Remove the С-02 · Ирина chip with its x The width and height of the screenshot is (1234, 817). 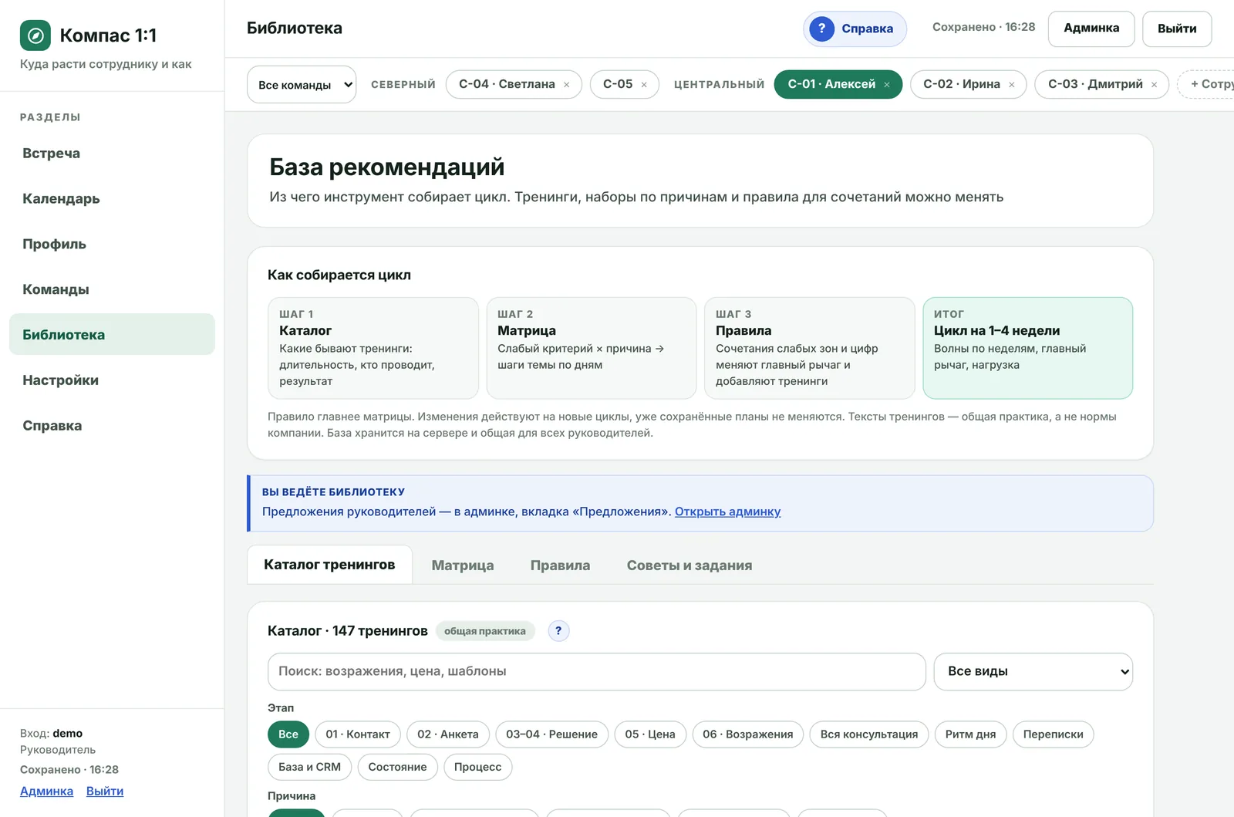tap(1012, 85)
